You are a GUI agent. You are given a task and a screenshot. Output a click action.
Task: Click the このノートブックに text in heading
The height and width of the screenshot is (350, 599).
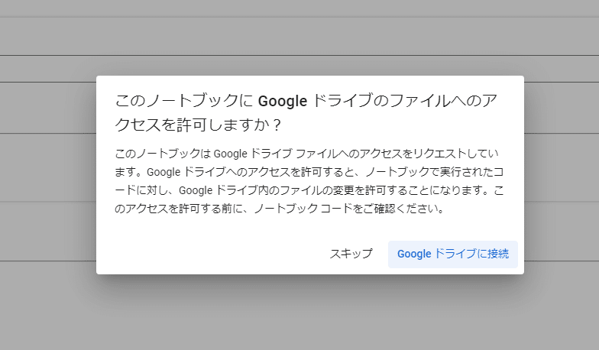pyautogui.click(x=183, y=101)
